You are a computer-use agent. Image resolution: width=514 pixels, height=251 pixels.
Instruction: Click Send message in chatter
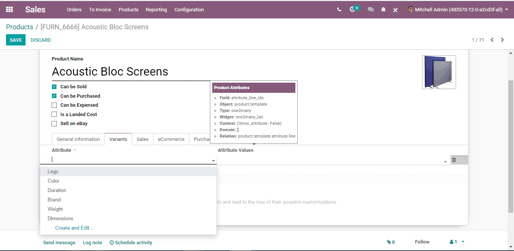(x=59, y=243)
